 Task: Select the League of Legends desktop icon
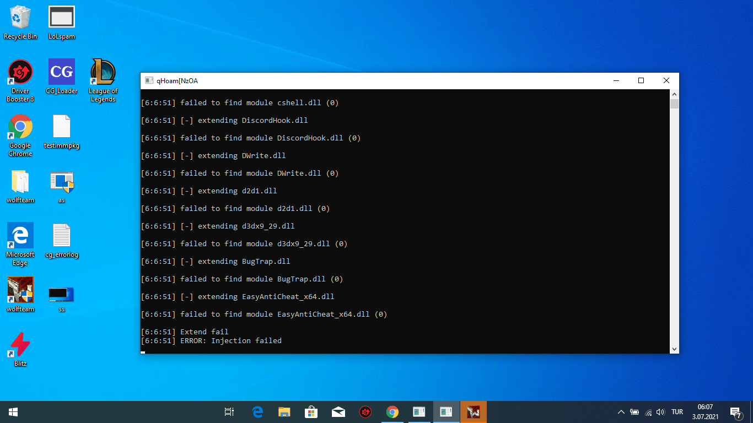pos(103,81)
